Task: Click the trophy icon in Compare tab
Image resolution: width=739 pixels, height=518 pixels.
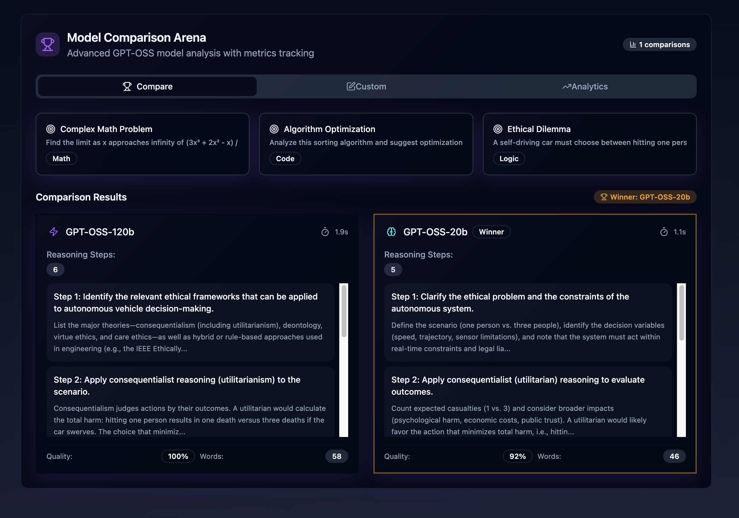Action: (x=127, y=86)
